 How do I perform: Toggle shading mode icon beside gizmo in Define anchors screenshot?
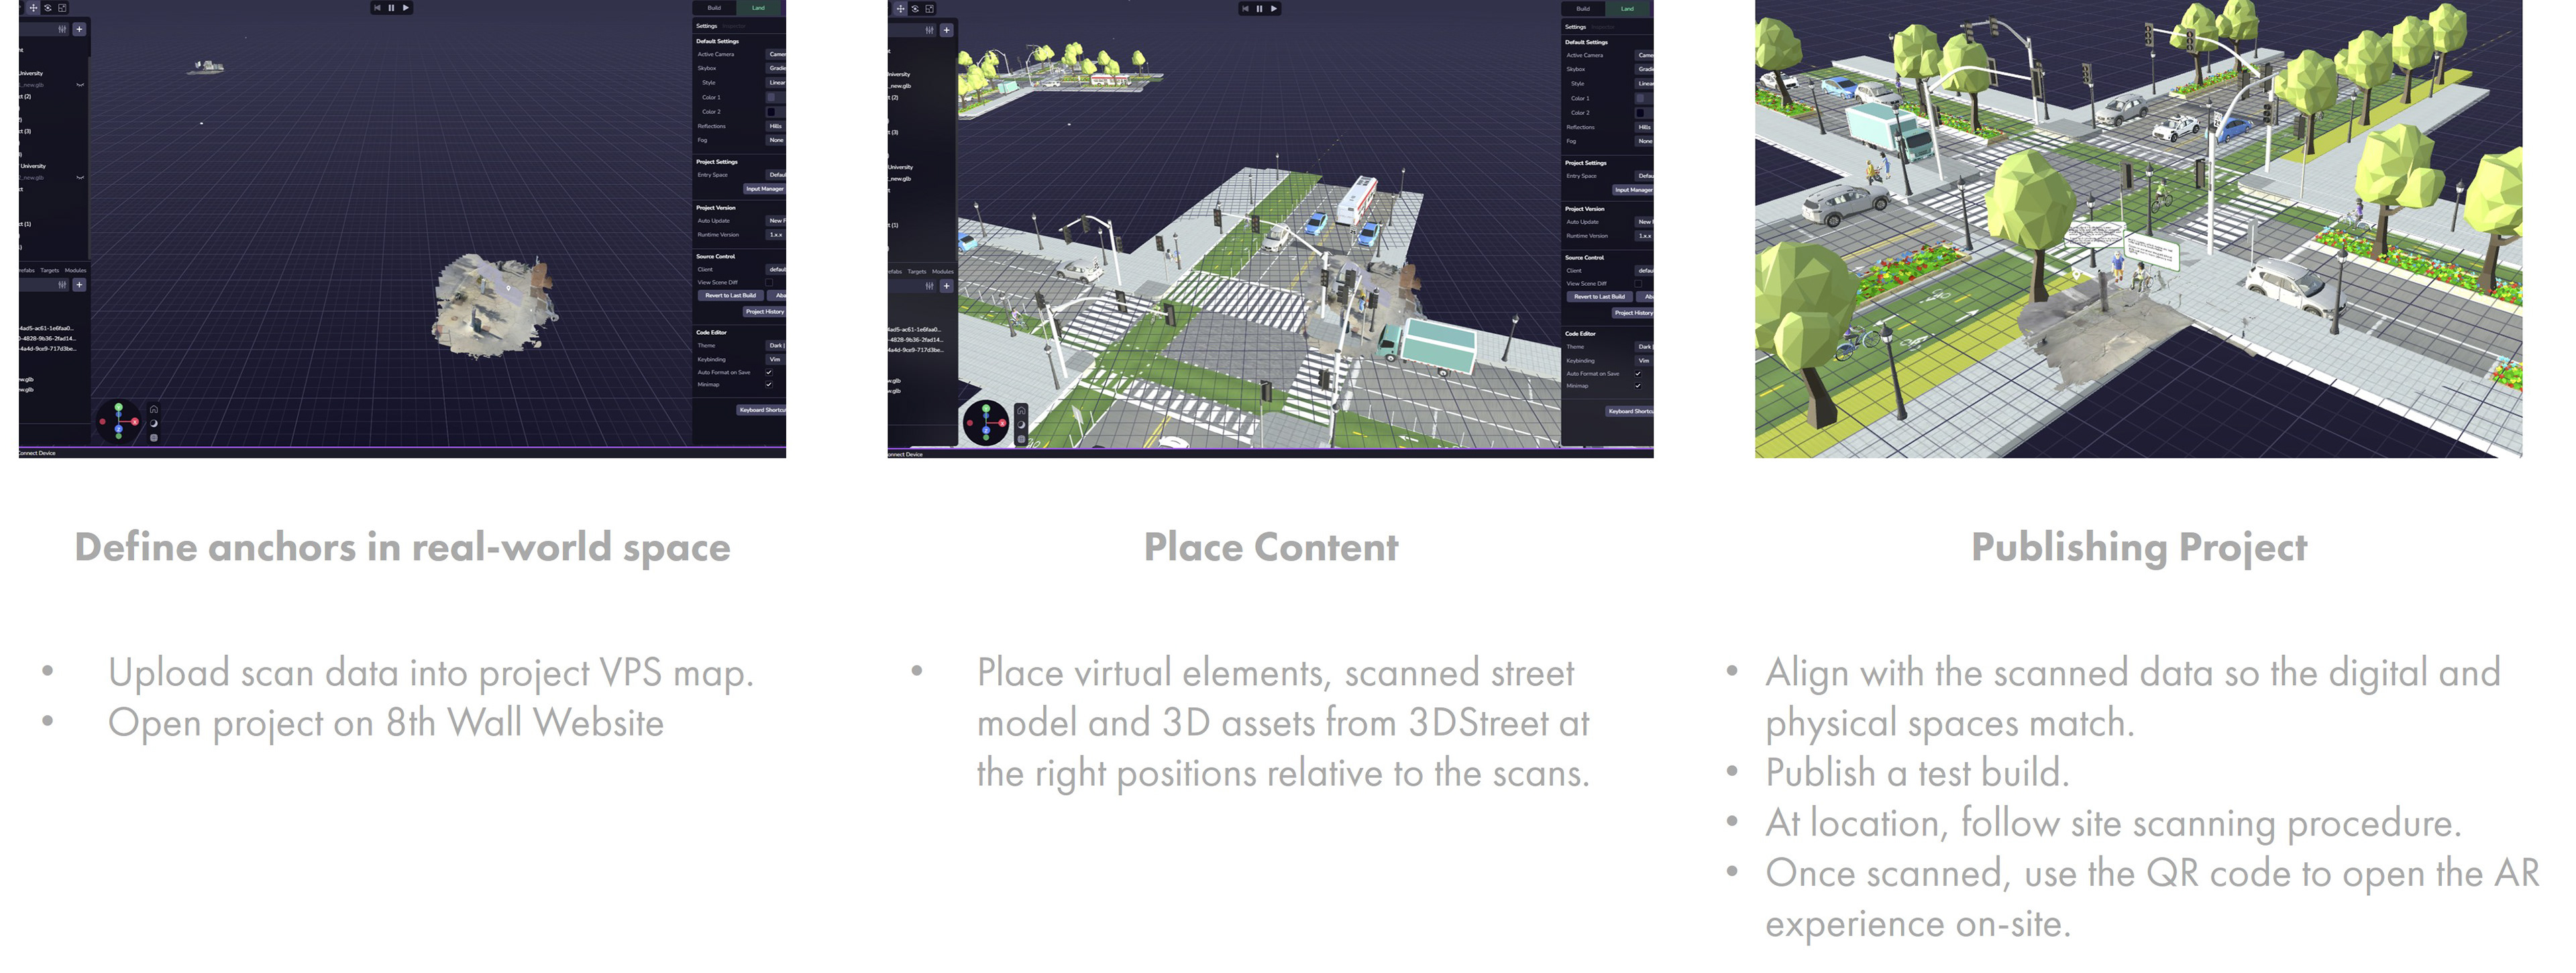(153, 423)
